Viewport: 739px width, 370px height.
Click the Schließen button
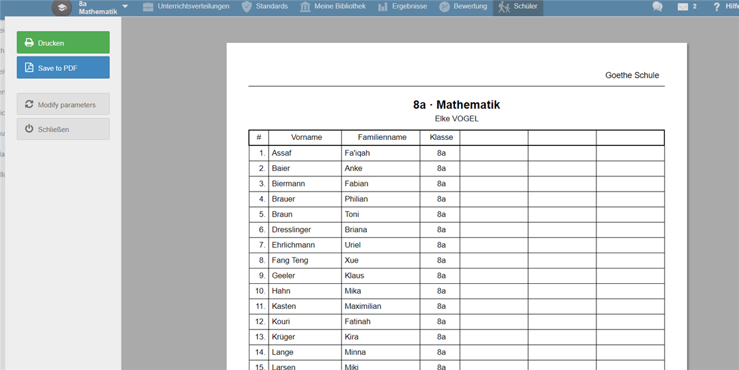pos(63,129)
